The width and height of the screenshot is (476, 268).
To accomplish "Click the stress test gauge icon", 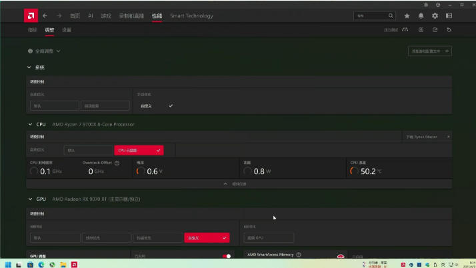I will point(405,30).
